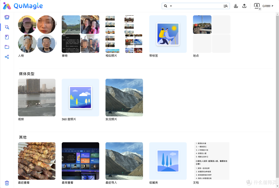Click the 最常查看 label text
The width and height of the screenshot is (279, 188).
(67, 183)
